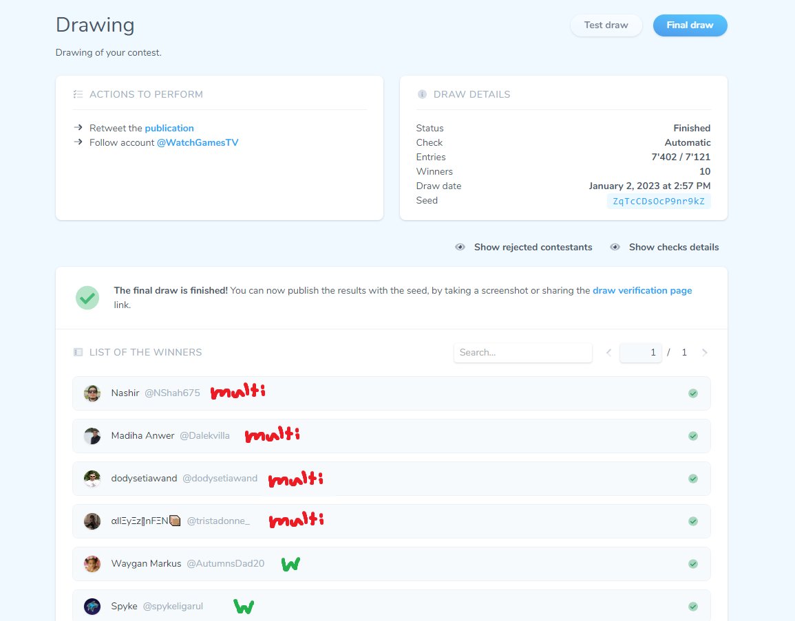795x621 pixels.
Task: Go to previous winners page arrow
Action: point(608,353)
